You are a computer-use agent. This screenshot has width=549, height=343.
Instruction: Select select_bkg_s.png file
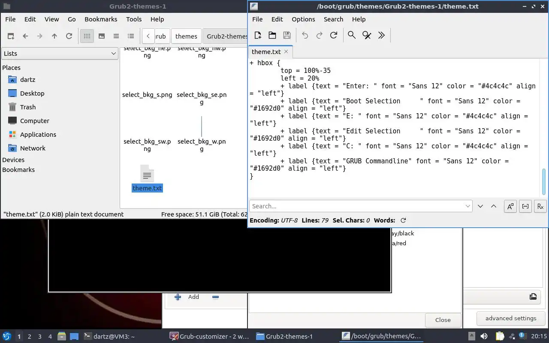point(147,95)
